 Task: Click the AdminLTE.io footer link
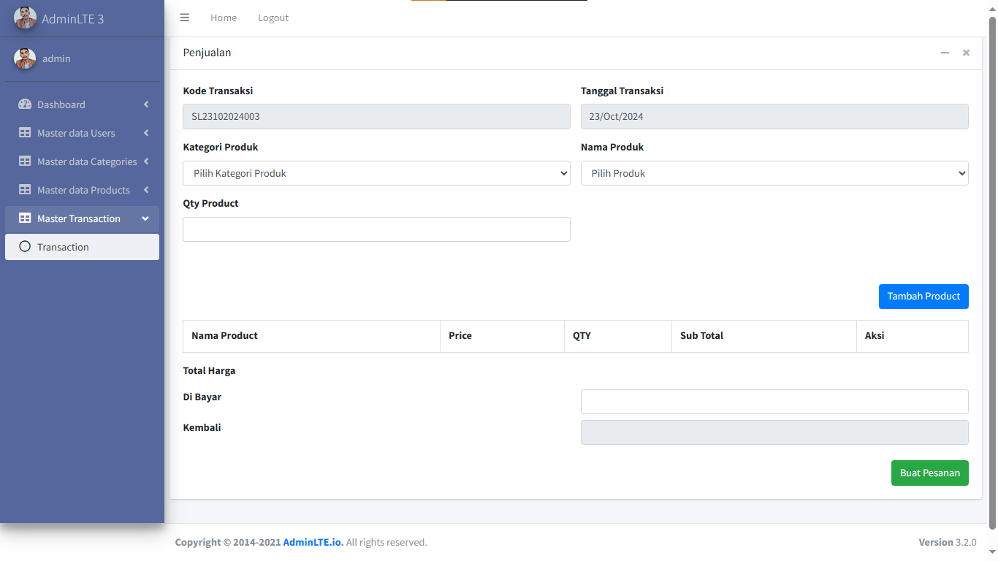[x=313, y=542]
